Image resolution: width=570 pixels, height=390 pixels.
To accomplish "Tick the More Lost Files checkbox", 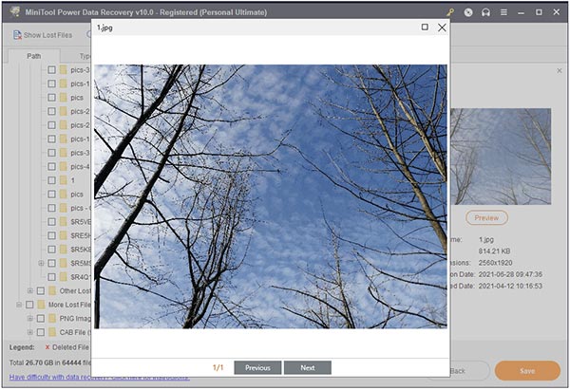I will (x=29, y=305).
